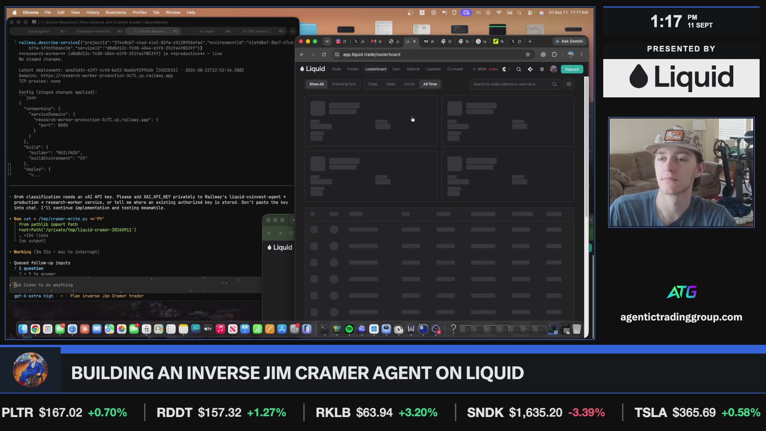Open Finder from the dock
Screen dimensions: 766x431
pos(23,329)
